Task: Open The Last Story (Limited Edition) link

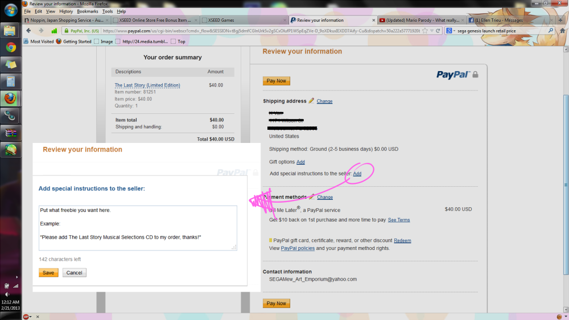Action: coord(147,85)
